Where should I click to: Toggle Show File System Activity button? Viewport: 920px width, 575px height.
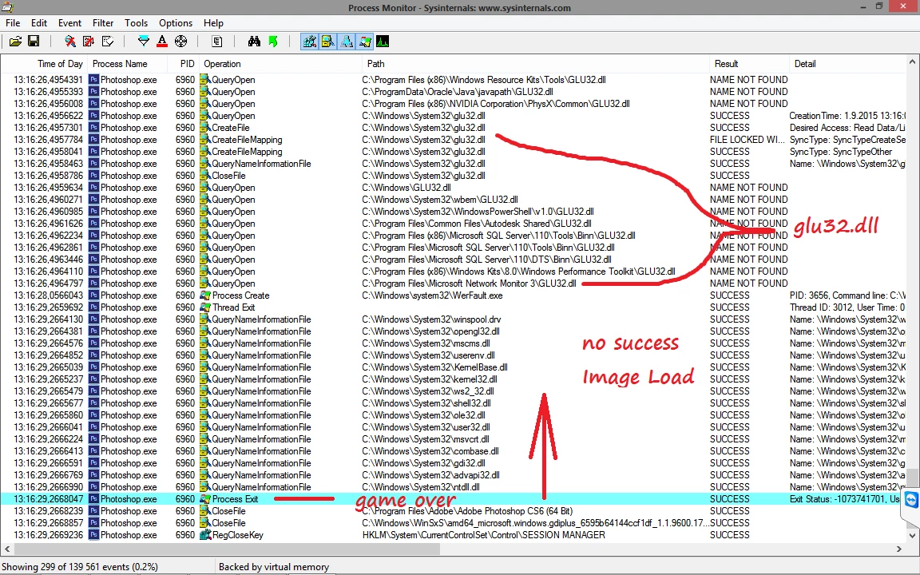pos(328,41)
